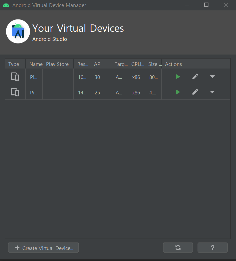
Task: Launch the API 25 virtual device
Action: [178, 92]
